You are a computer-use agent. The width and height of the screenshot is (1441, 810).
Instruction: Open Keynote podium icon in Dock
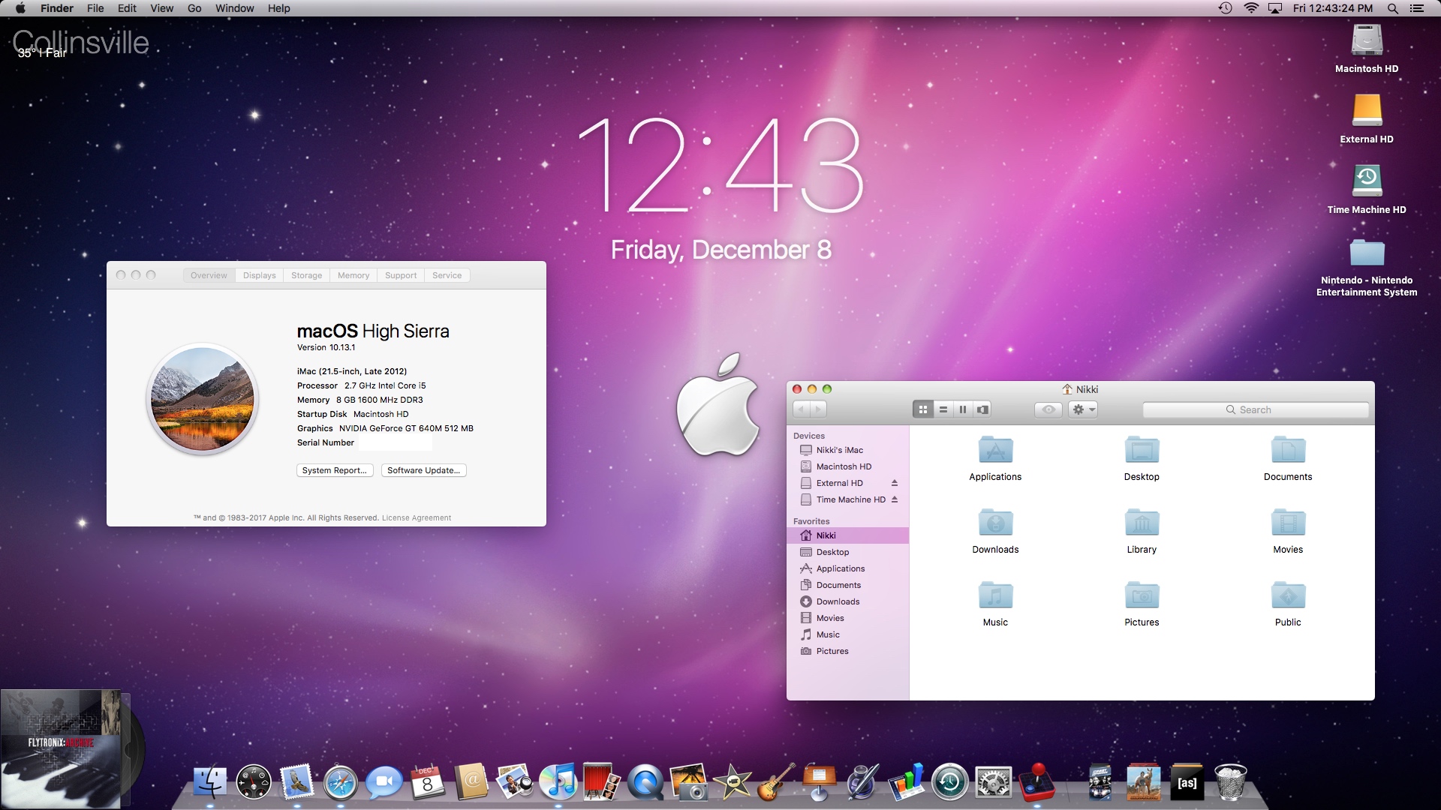coord(820,782)
